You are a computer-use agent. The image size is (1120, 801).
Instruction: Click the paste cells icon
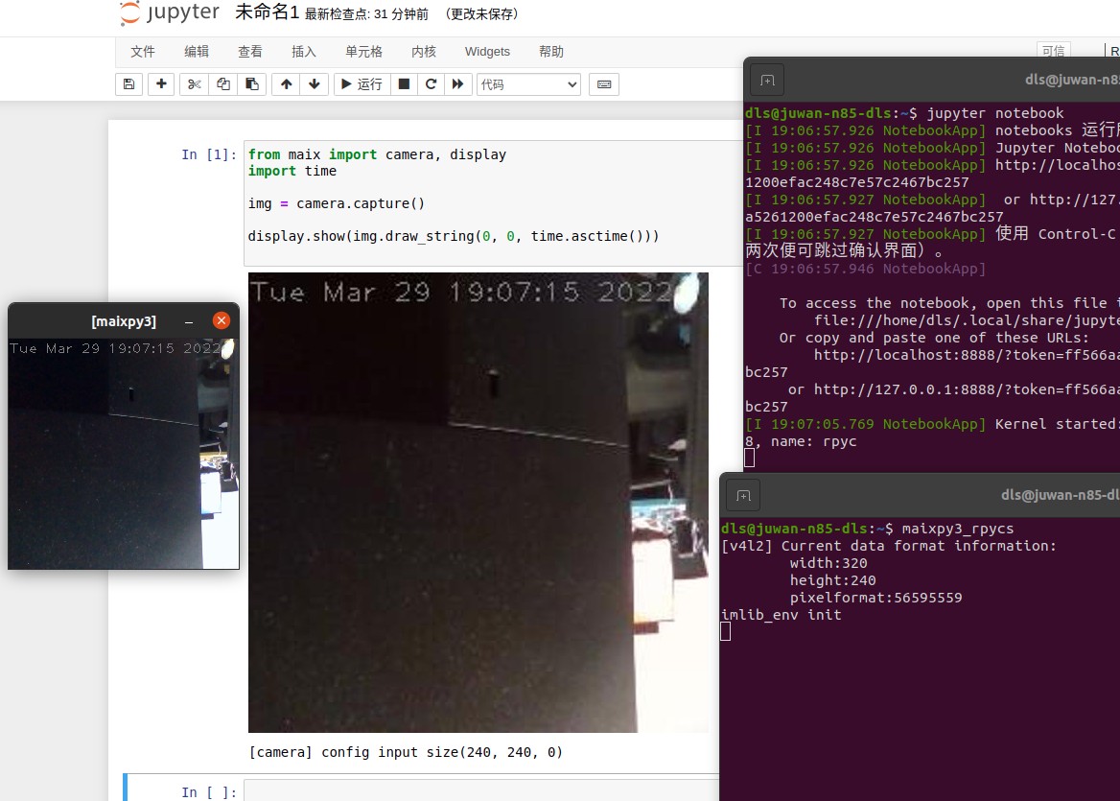click(x=251, y=84)
